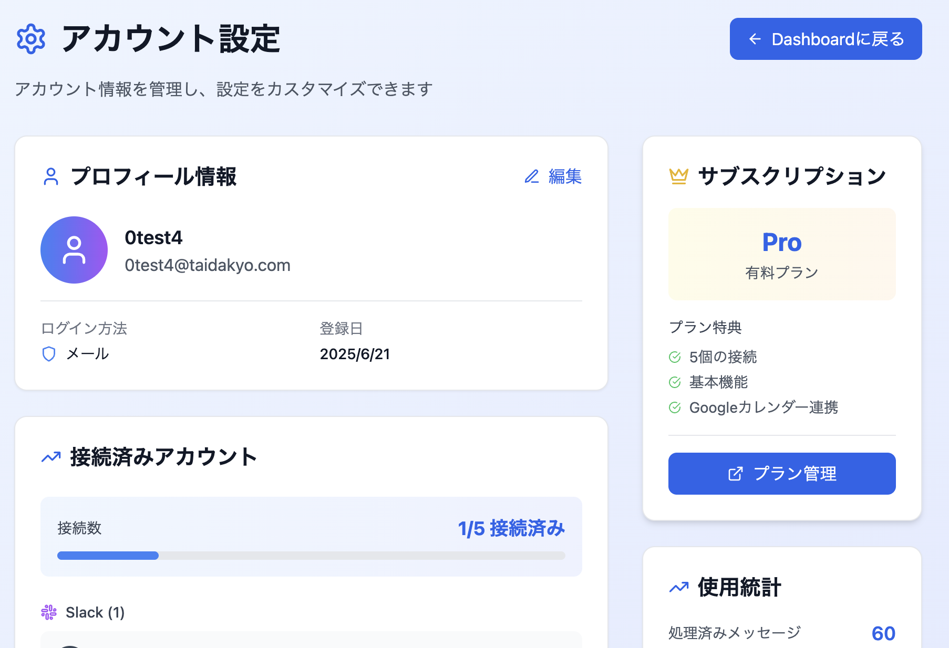Screen dimensions: 949x648
Task: Click the gear icon beside アカウント設定
Action: point(31,39)
